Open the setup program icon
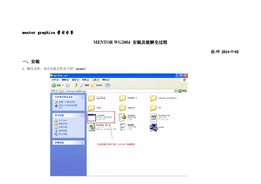Viewport: 261px width, 184px height. pyautogui.click(x=153, y=128)
